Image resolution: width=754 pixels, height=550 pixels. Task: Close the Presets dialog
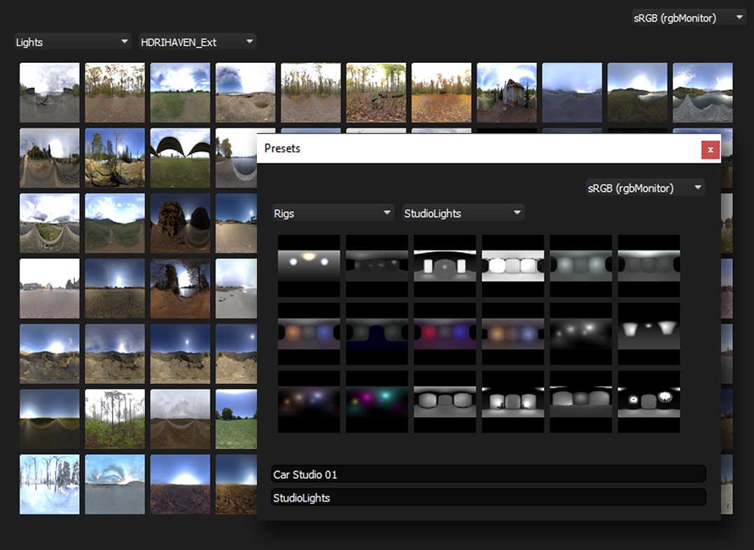click(x=710, y=149)
